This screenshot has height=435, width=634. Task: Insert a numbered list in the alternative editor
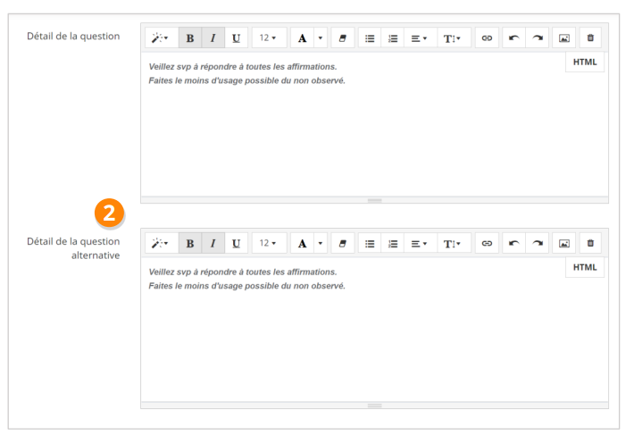pyautogui.click(x=393, y=243)
